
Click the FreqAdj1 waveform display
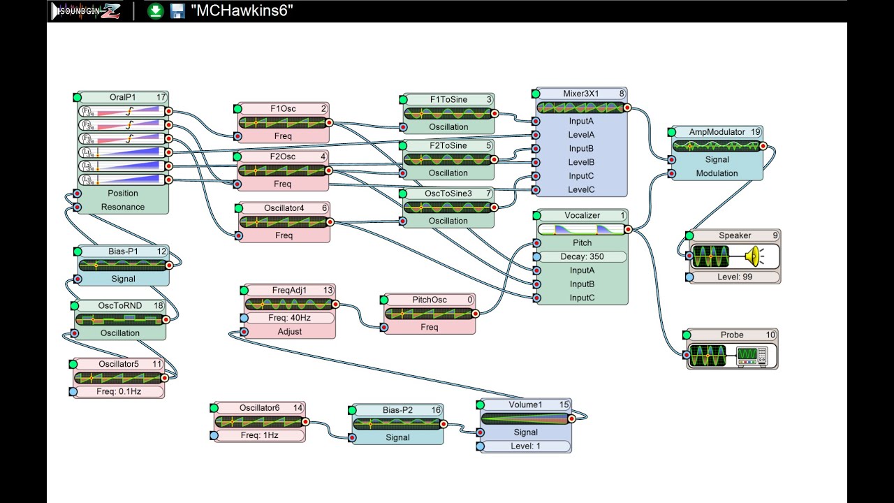pos(289,304)
